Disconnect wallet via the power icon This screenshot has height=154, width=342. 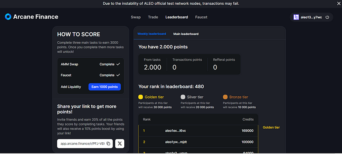point(327,18)
